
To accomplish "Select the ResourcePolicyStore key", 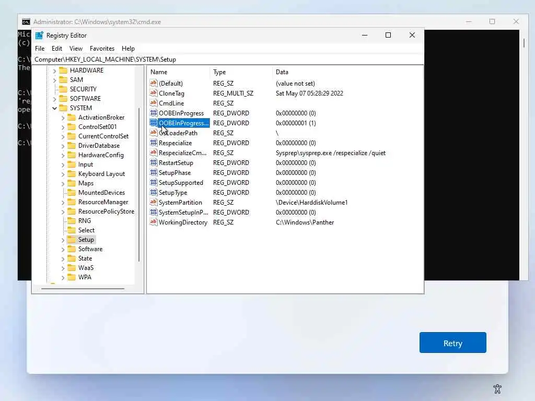I will (x=106, y=211).
